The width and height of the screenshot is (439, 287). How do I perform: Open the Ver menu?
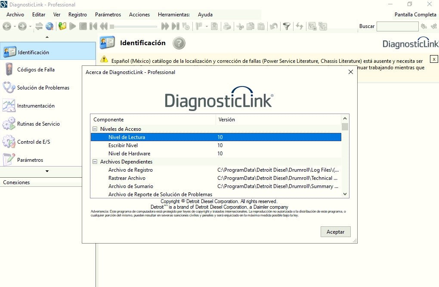point(57,15)
